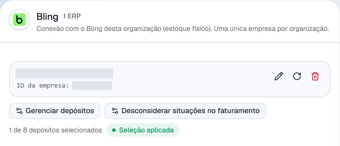Click sliders icon inside Gerenciar depósitos
This screenshot has width=340, height=146.
[19, 111]
